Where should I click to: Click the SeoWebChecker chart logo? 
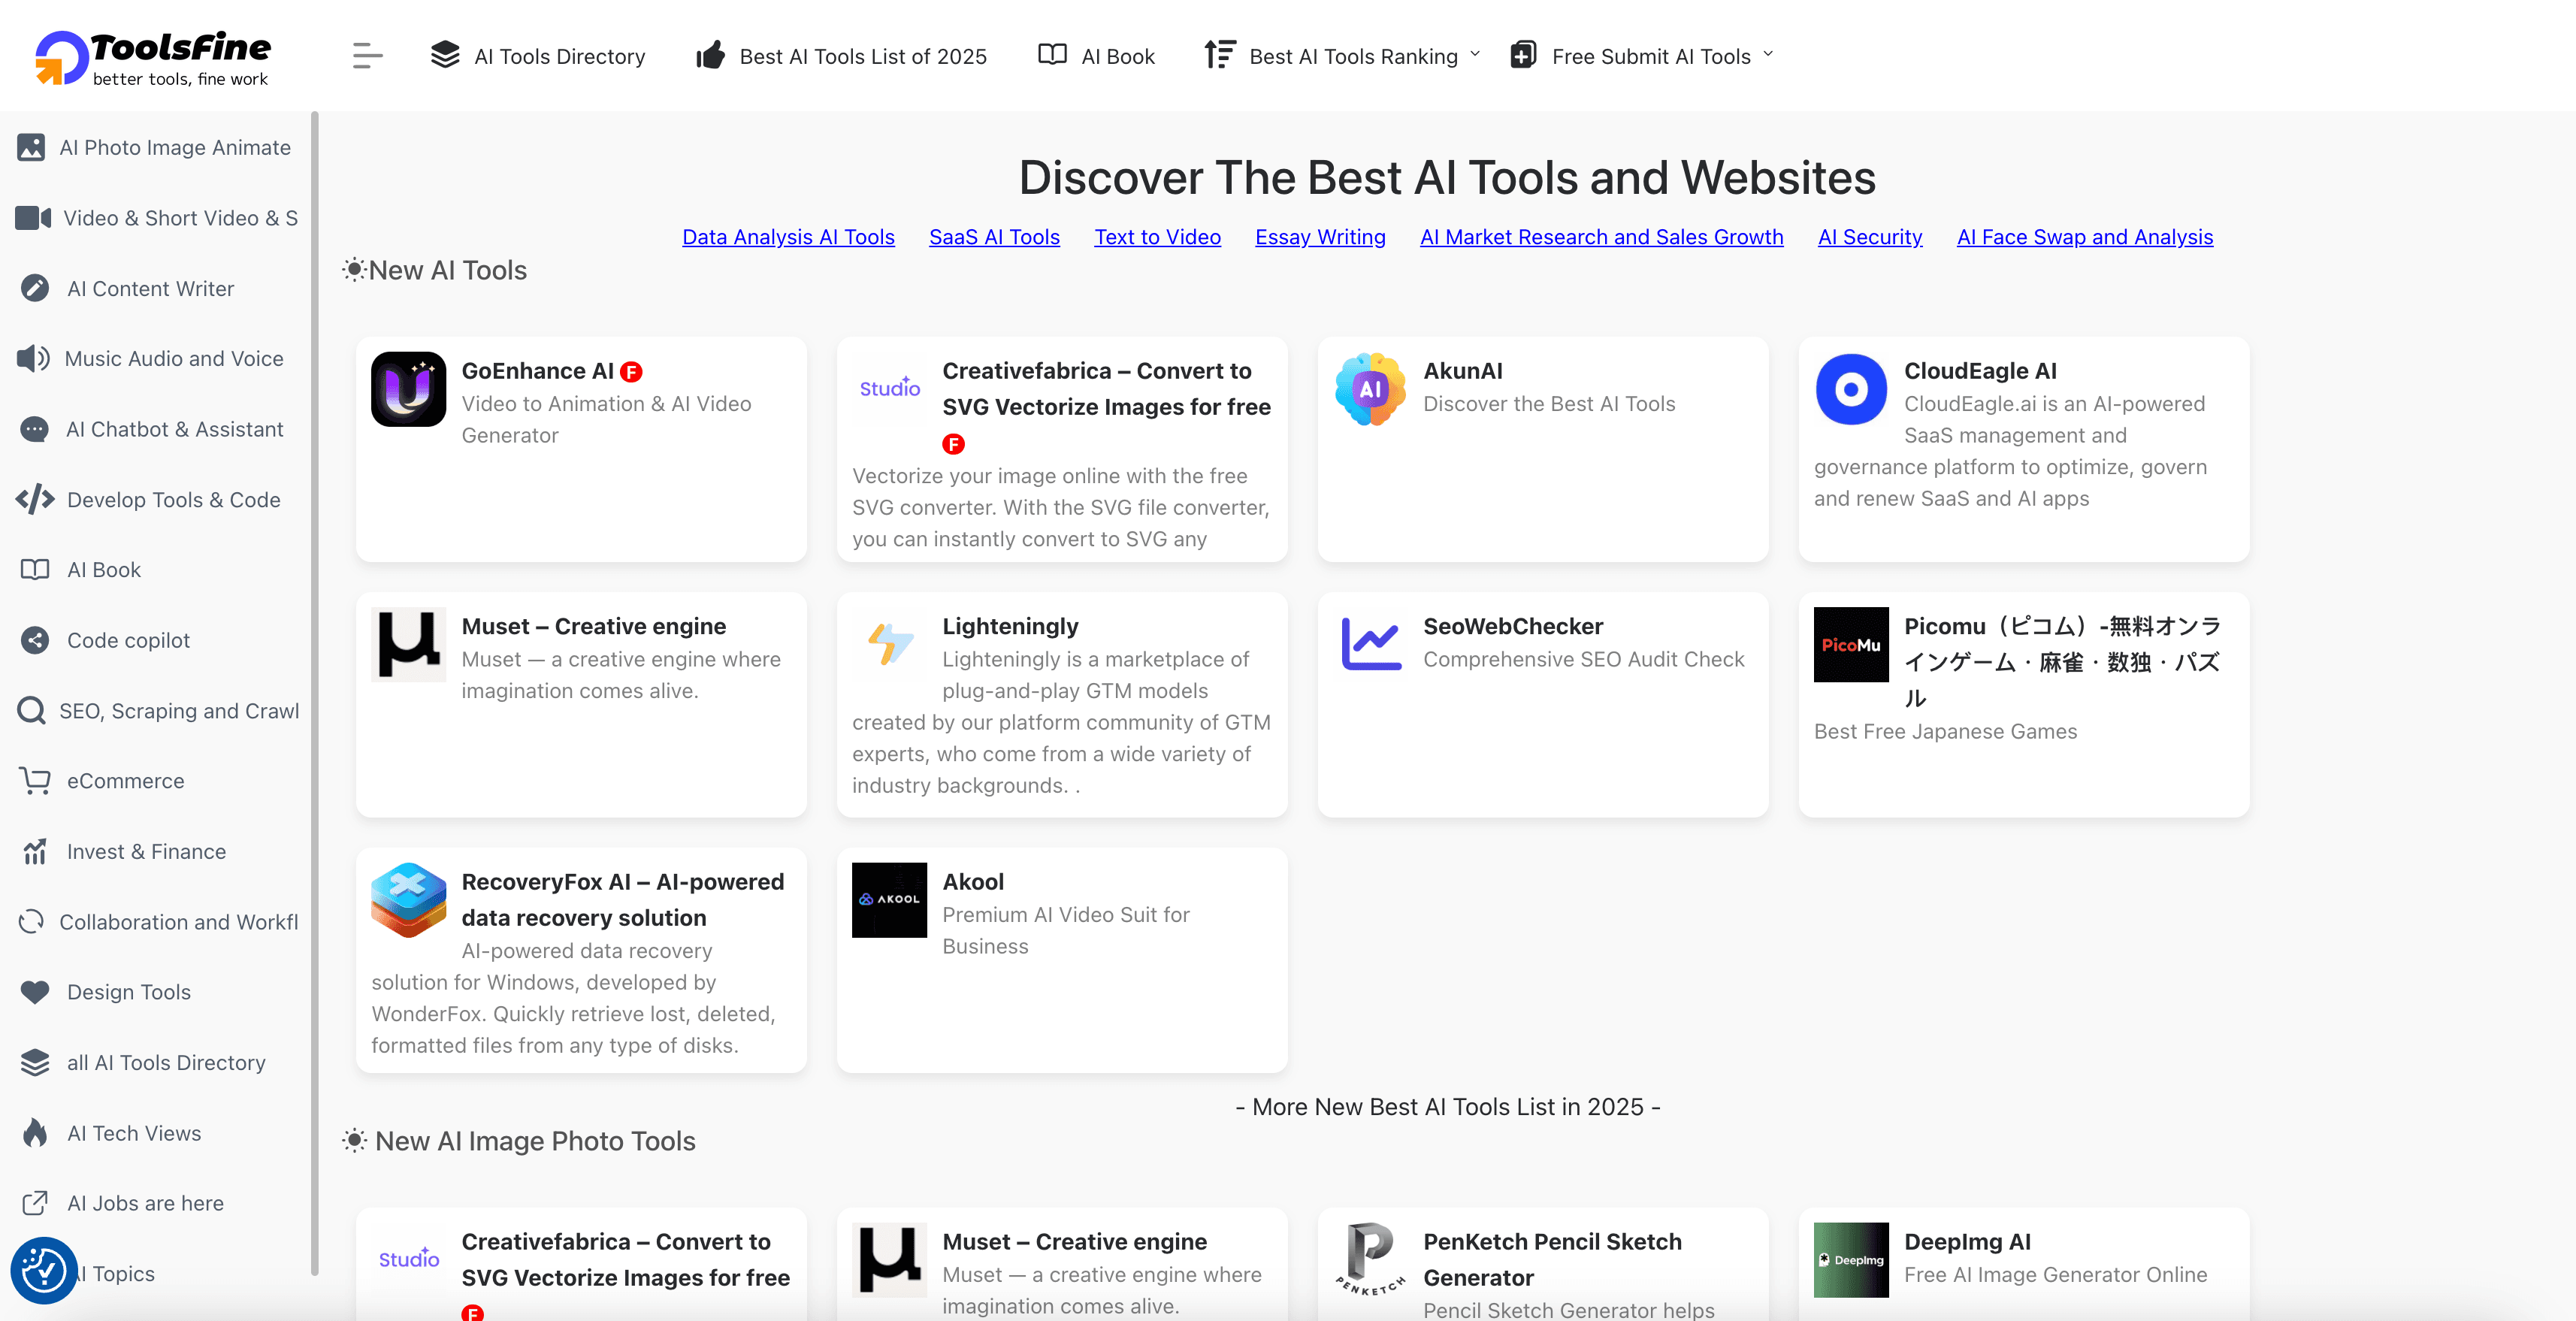[x=1370, y=644]
